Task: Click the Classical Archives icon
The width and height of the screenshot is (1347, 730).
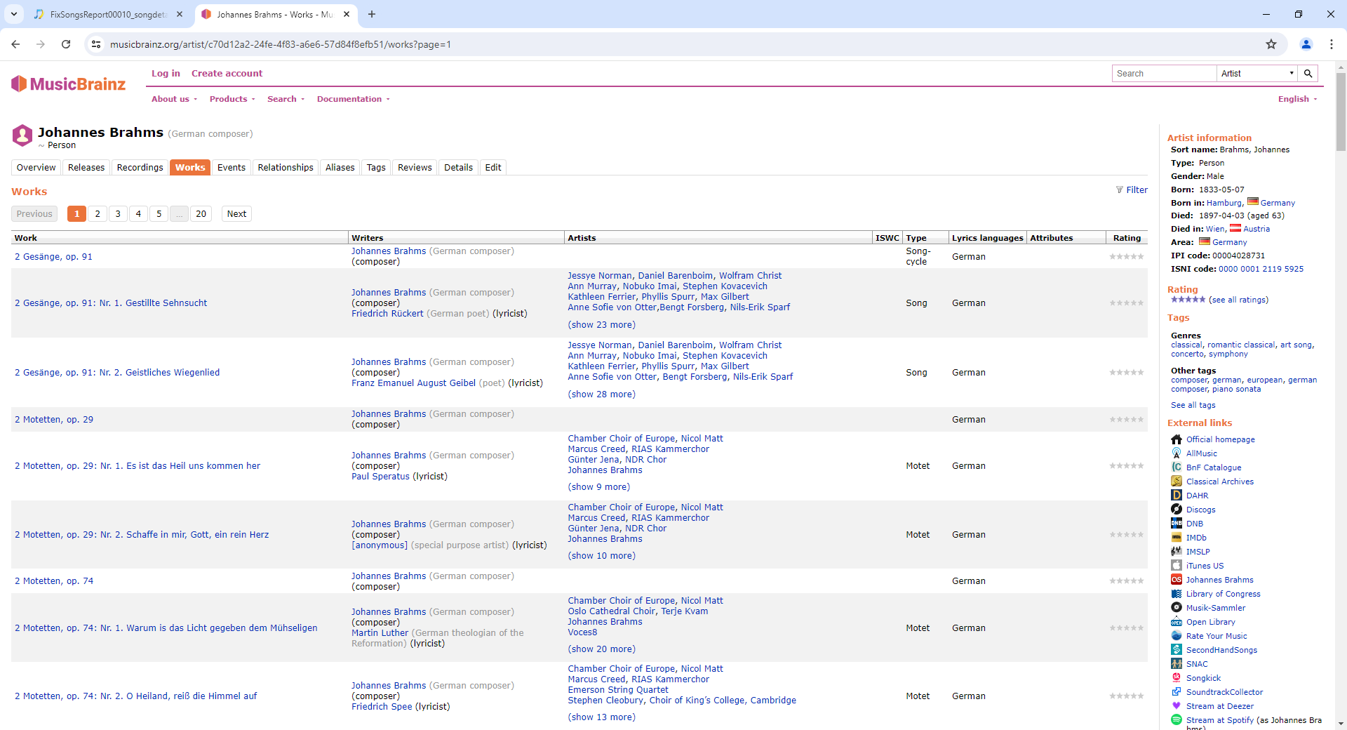Action: [1177, 482]
